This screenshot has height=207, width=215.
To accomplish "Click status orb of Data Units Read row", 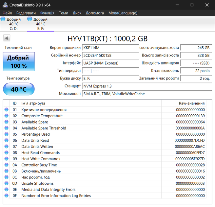I will click(7, 140).
